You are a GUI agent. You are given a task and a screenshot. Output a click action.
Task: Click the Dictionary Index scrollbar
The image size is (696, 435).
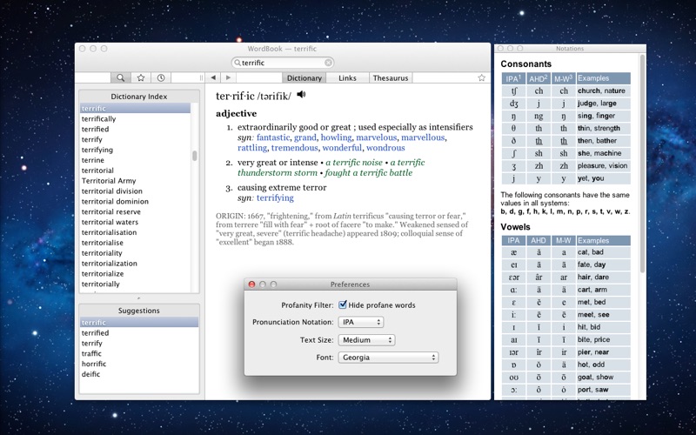click(194, 157)
